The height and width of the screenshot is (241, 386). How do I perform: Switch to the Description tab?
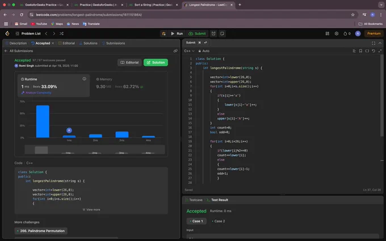[16, 43]
